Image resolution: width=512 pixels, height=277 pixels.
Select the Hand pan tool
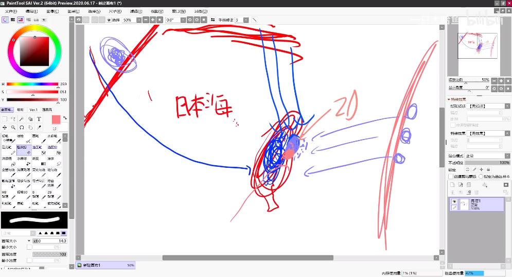pyautogui.click(x=30, y=127)
